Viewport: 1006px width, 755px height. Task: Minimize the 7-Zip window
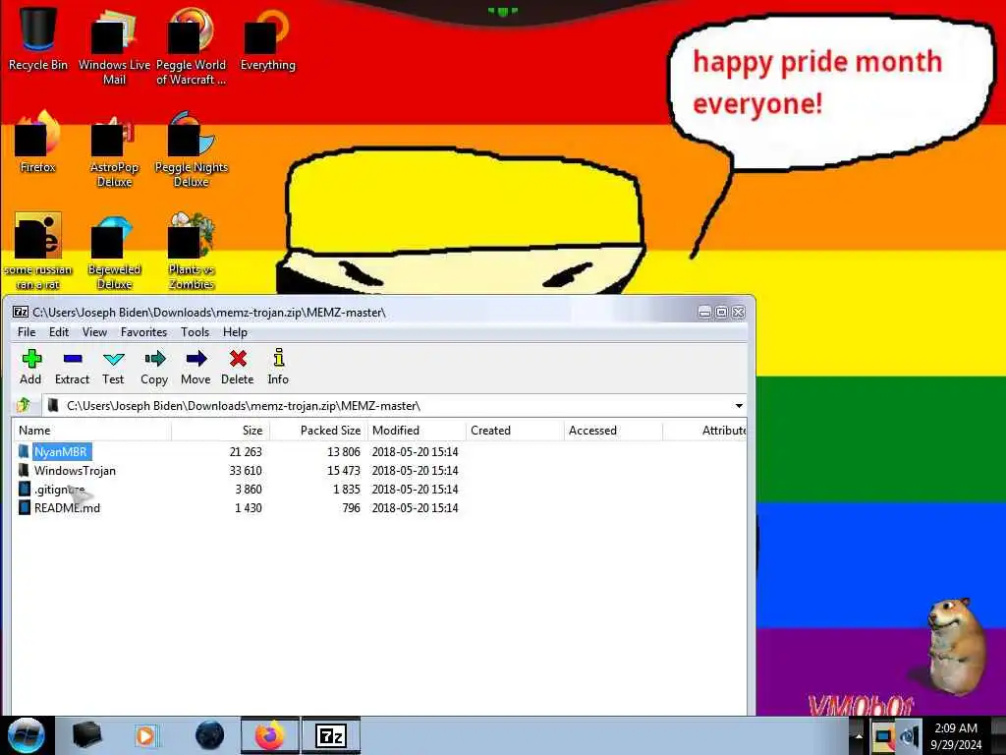704,312
